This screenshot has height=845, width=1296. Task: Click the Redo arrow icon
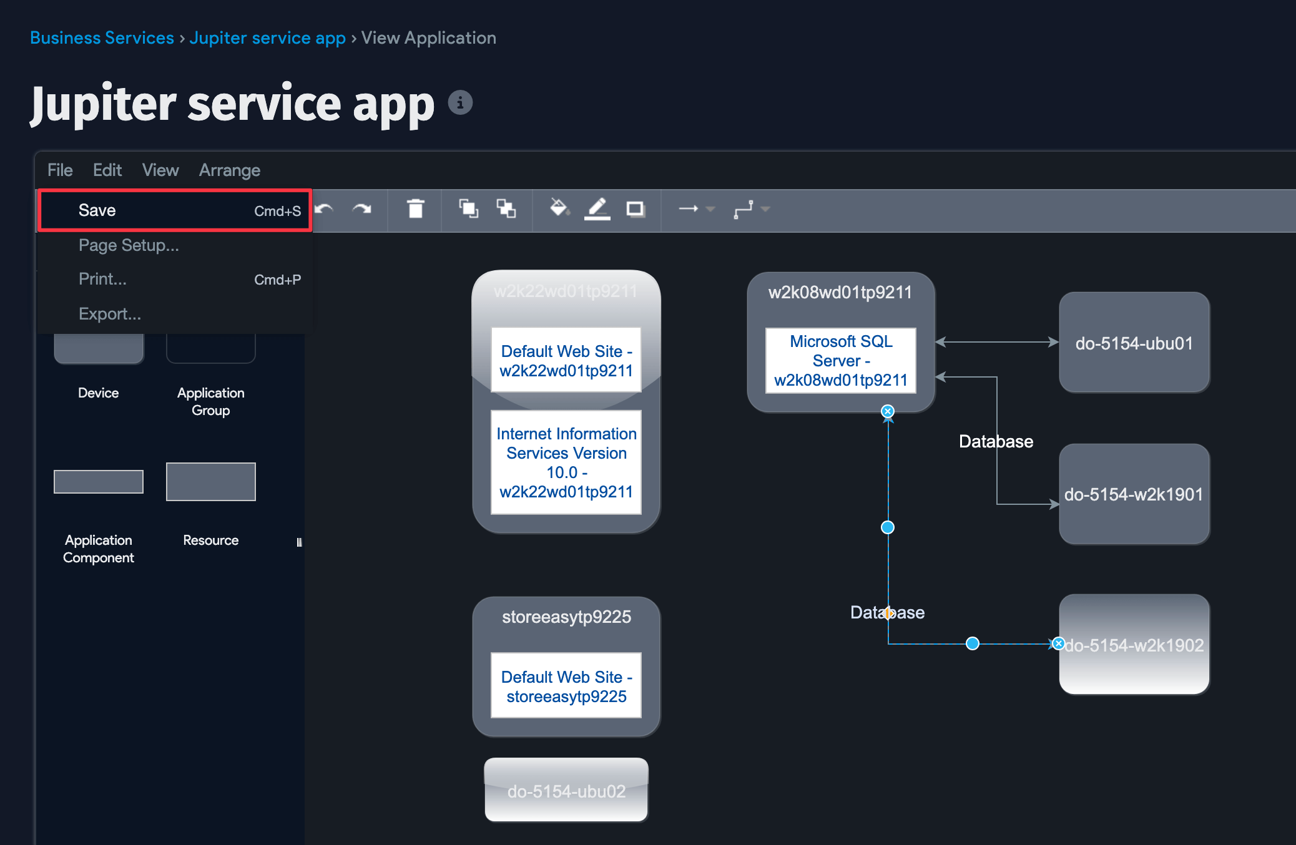(361, 209)
